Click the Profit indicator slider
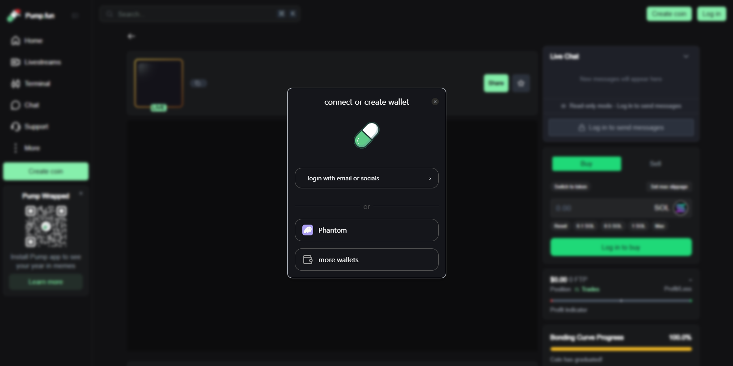Screen dimensions: 733x366 [621, 301]
